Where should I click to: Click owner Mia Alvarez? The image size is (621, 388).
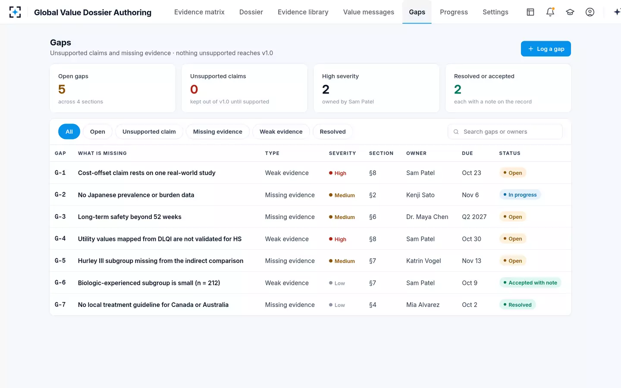423,305
